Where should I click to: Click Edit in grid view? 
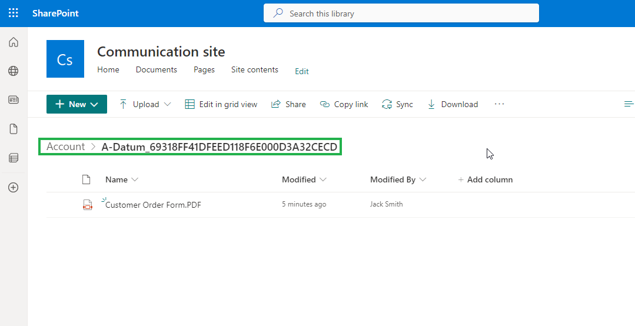click(221, 105)
